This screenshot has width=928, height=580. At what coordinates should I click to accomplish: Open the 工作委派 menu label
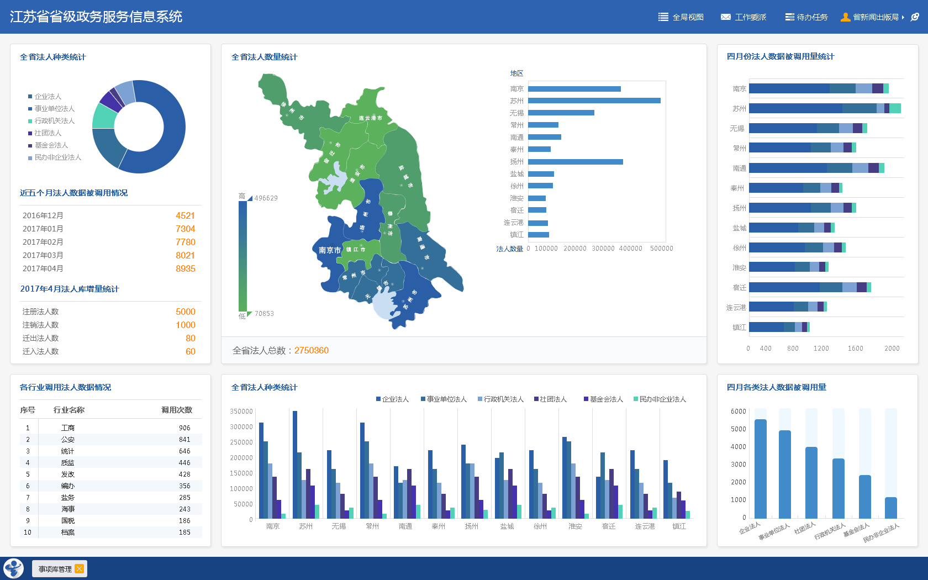pos(751,17)
